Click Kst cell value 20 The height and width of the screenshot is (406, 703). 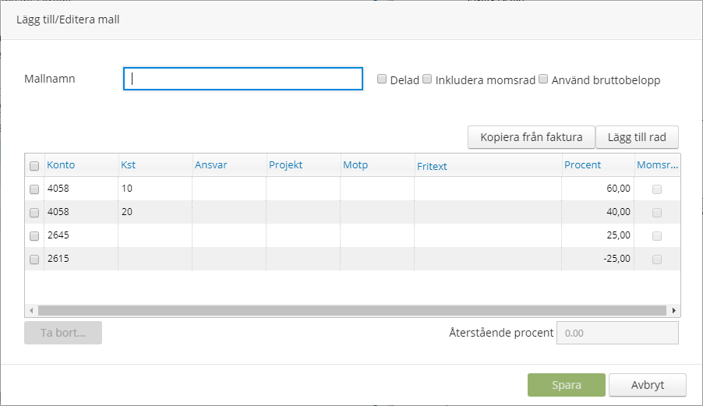pos(127,212)
